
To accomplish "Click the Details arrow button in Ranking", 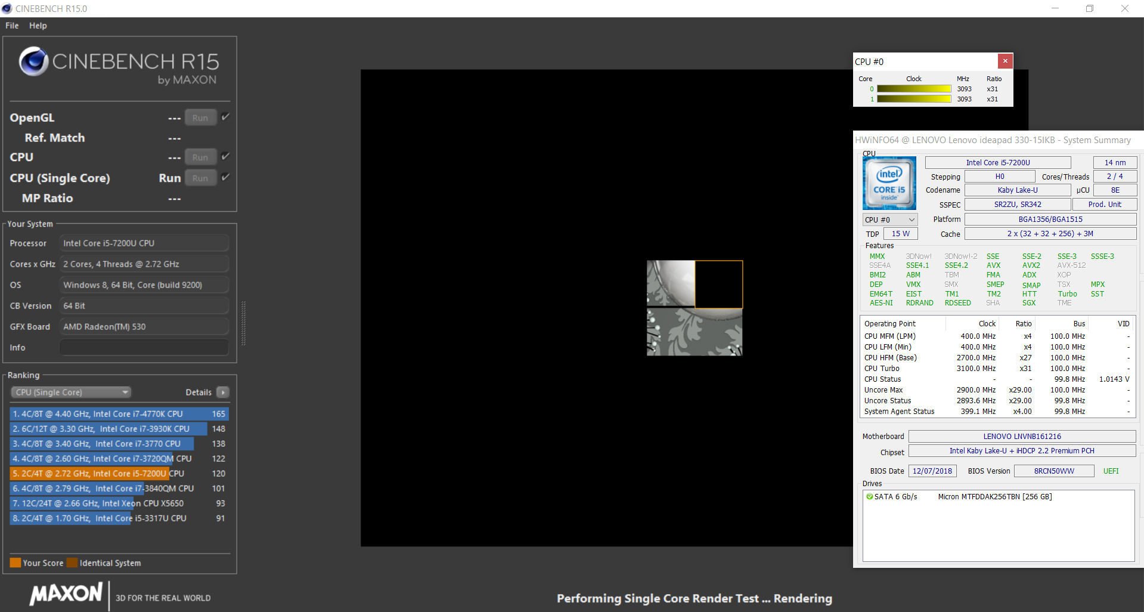I will pos(223,392).
